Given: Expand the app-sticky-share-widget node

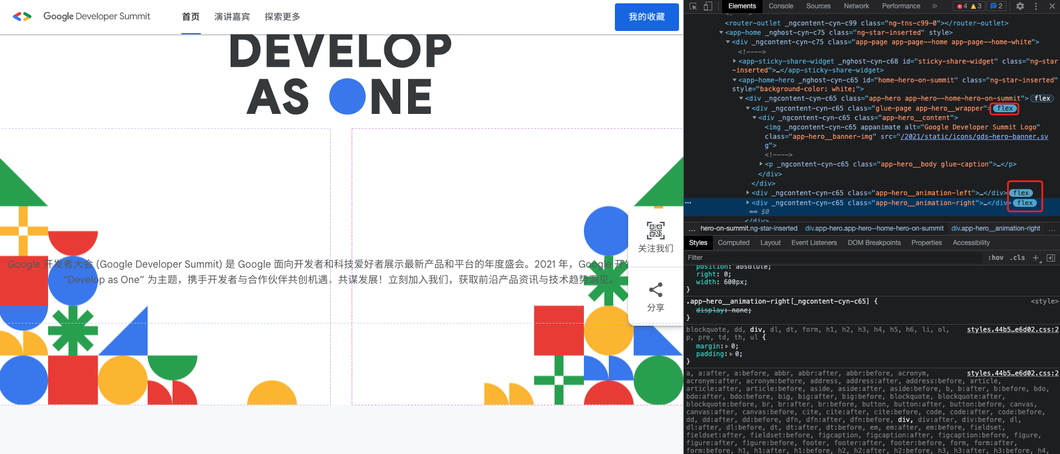Looking at the screenshot, I should tap(734, 61).
